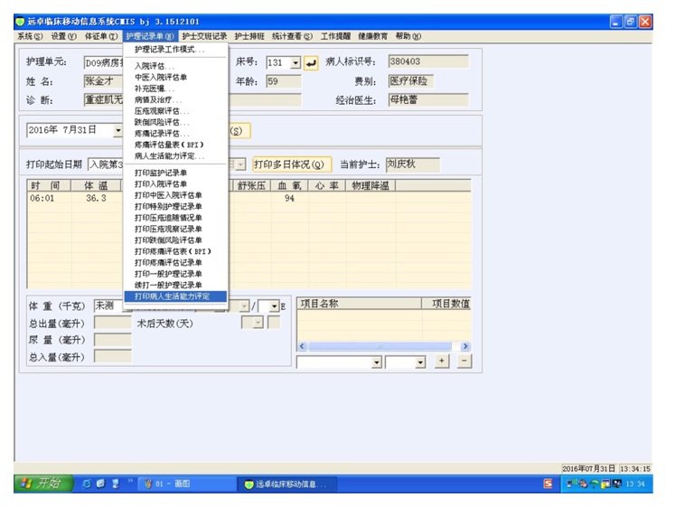Click the 尿量(毫升) input field
This screenshot has width=694, height=507.
pyautogui.click(x=113, y=340)
